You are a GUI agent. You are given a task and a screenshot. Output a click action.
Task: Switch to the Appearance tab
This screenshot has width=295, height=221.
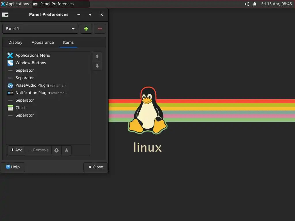point(43,43)
